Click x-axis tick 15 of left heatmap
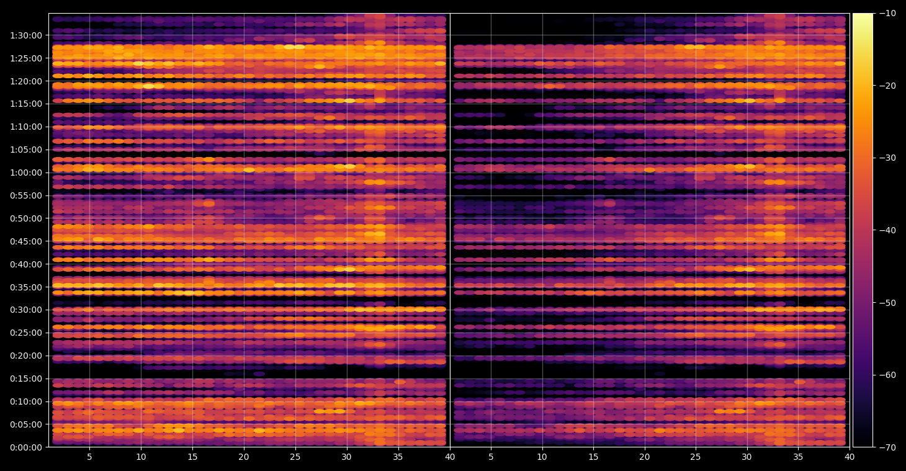The height and width of the screenshot is (471, 906). (192, 457)
